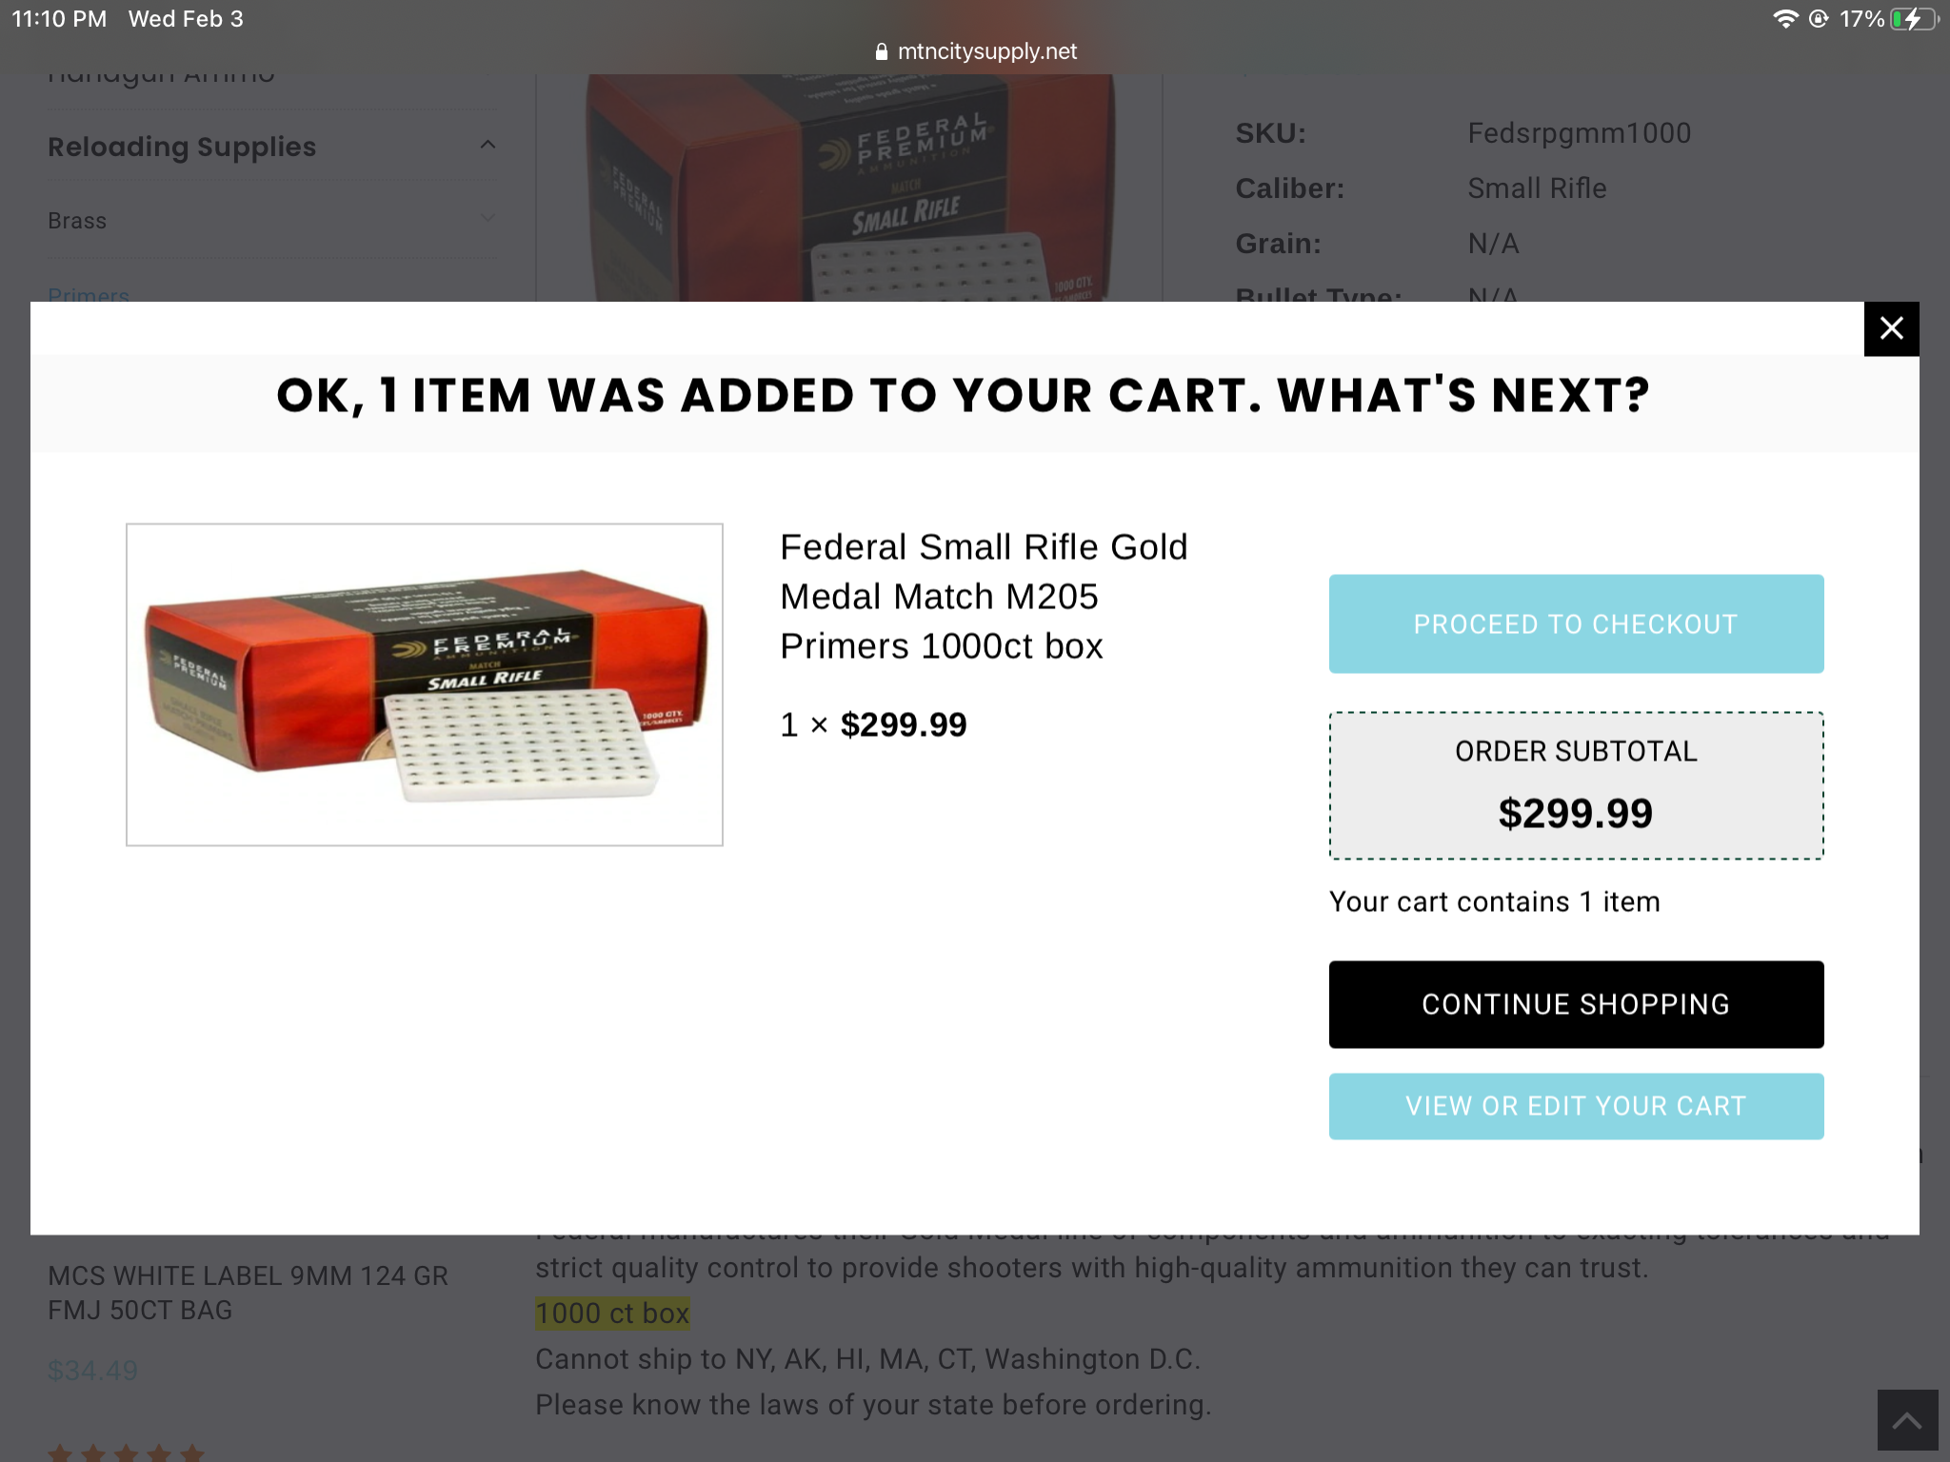1950x1462 pixels.
Task: Select the Brass menu item
Action: point(77,221)
